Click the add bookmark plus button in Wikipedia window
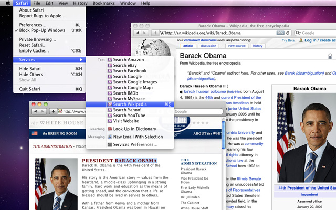The width and height of the screenshot is (336, 210). [155, 33]
